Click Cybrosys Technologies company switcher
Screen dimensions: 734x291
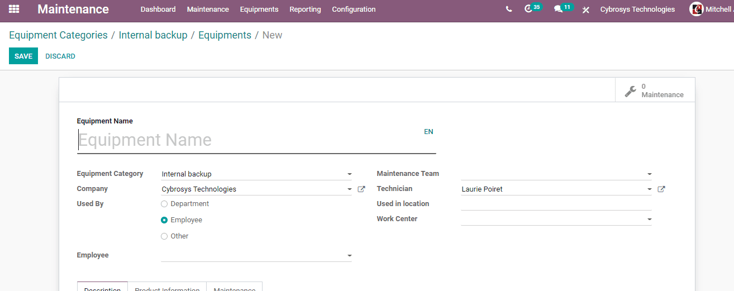pos(637,9)
